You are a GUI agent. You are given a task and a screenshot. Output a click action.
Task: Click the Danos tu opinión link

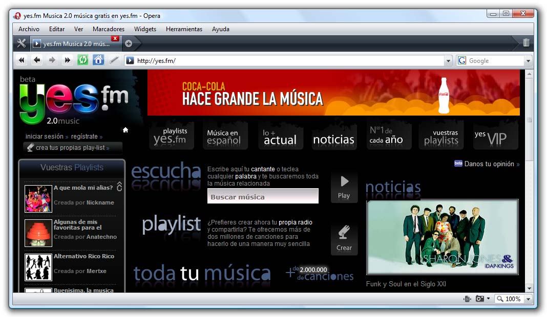[x=489, y=164]
